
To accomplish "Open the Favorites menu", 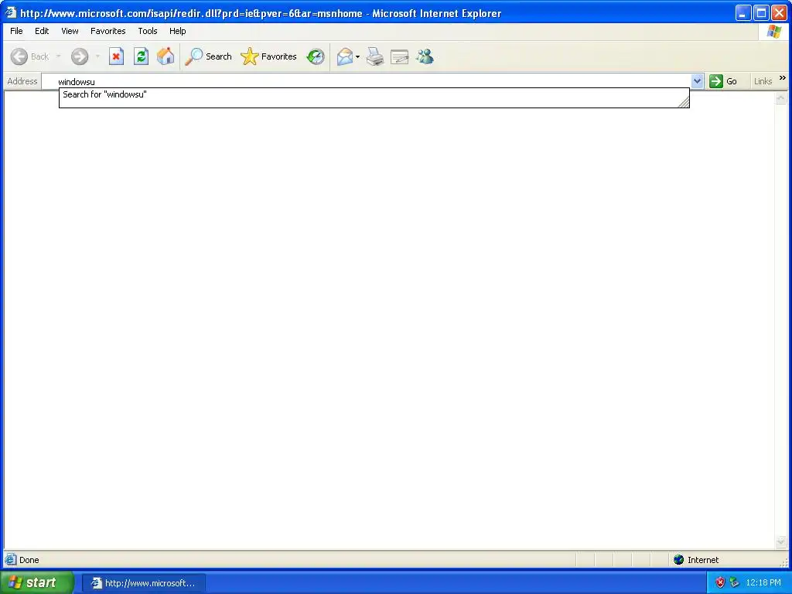I will click(x=108, y=31).
